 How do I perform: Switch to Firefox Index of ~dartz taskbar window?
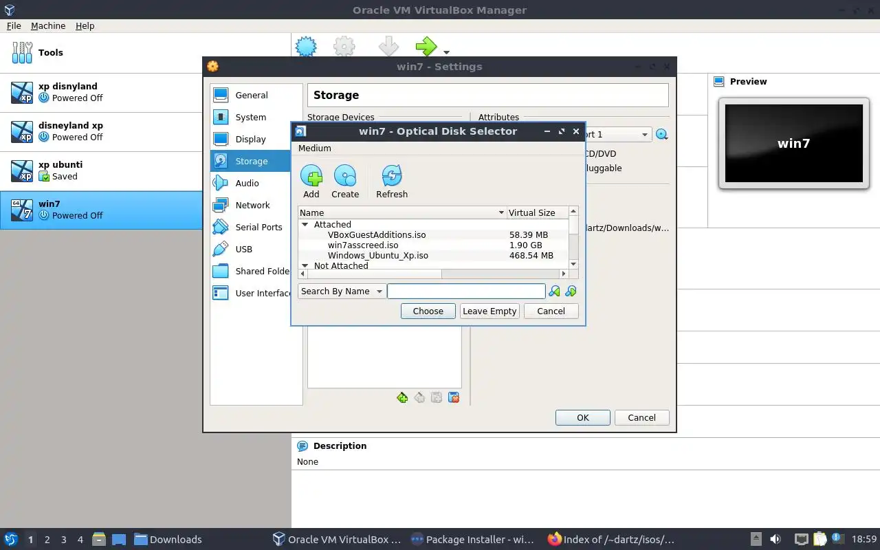pos(612,540)
